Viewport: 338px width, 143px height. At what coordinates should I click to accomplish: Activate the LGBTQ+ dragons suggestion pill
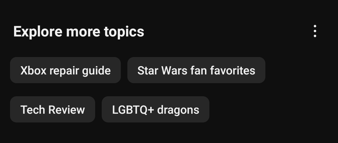[x=155, y=109]
